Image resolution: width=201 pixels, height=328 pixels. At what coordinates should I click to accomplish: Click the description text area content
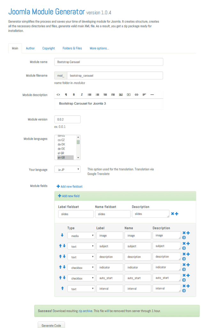(109, 104)
